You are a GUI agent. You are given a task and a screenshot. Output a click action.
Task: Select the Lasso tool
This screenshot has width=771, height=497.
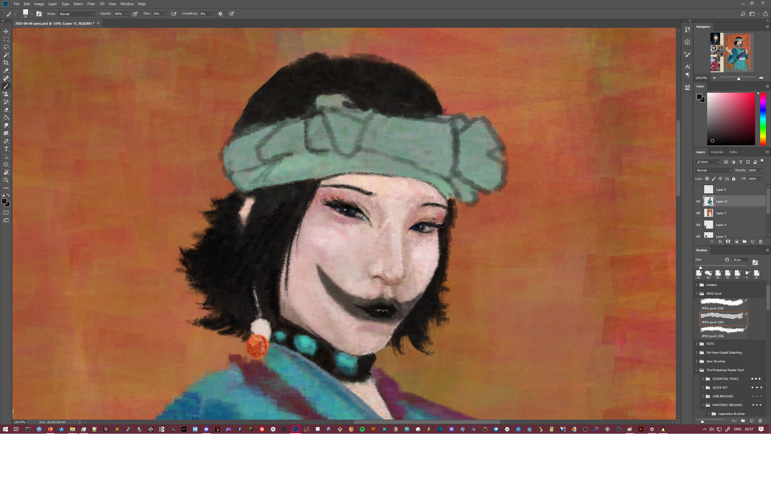point(6,47)
